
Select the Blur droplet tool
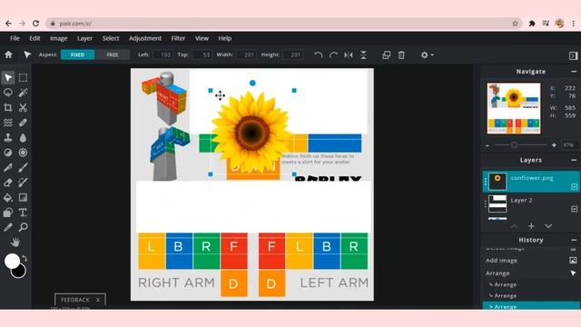pos(23,137)
